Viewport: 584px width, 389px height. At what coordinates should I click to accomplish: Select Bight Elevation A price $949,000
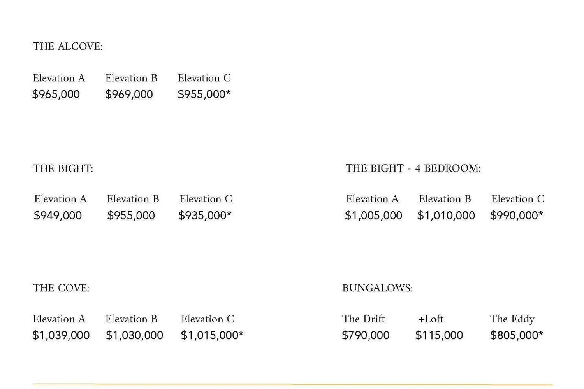[x=58, y=216]
